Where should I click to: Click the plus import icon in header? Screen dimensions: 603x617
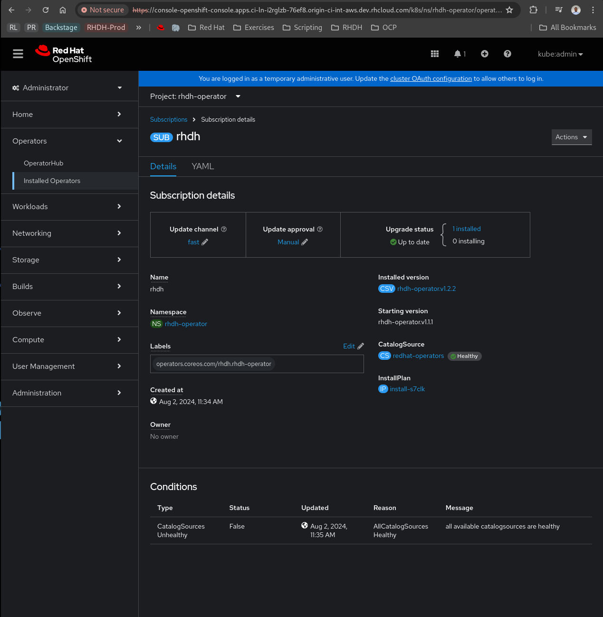pos(484,54)
